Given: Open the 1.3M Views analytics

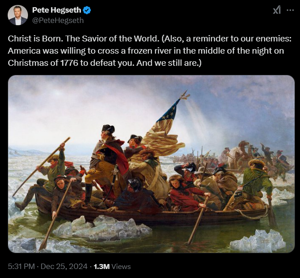Looking at the screenshot, I should [x=112, y=266].
